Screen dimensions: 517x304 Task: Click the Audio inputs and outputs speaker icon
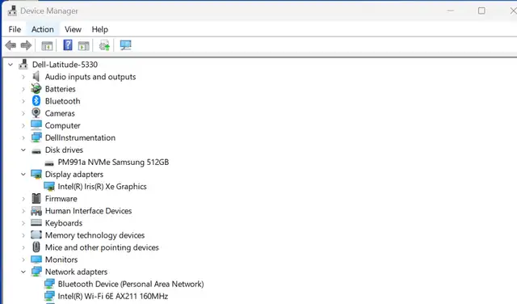[x=36, y=76]
